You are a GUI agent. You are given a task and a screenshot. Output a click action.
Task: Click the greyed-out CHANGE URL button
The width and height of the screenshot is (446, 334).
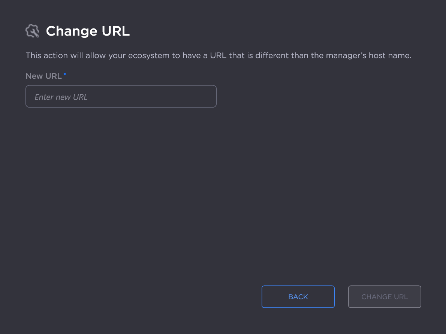click(385, 297)
